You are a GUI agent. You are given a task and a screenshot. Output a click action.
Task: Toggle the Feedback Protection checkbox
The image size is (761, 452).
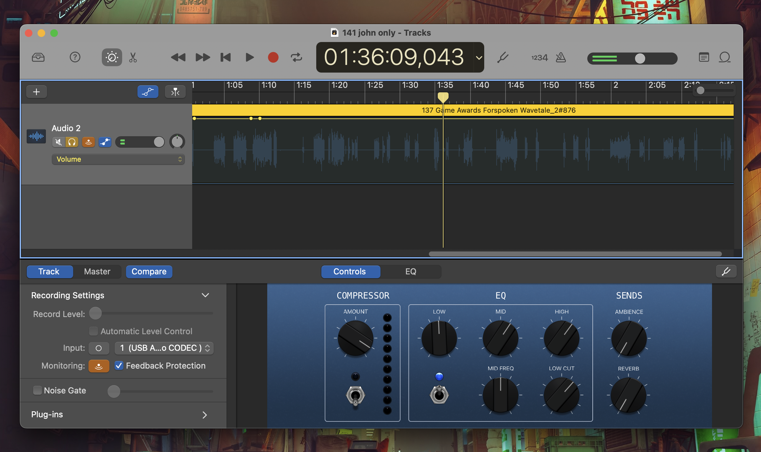(119, 366)
